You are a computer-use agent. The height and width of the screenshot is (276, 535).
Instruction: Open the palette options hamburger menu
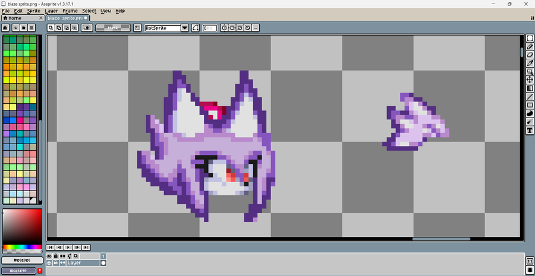point(32,27)
